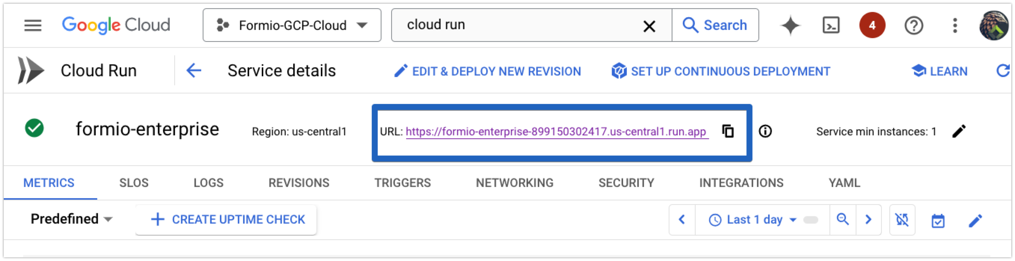Clear the search box with X
The width and height of the screenshot is (1015, 261).
tap(649, 26)
